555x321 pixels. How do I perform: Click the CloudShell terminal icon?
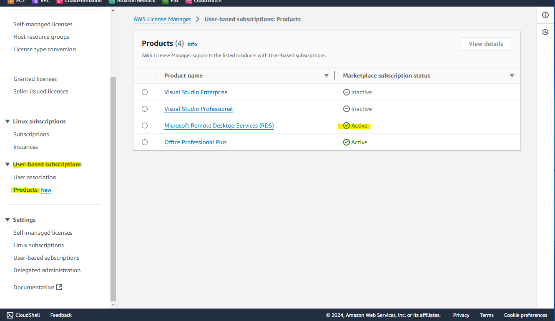(10, 315)
